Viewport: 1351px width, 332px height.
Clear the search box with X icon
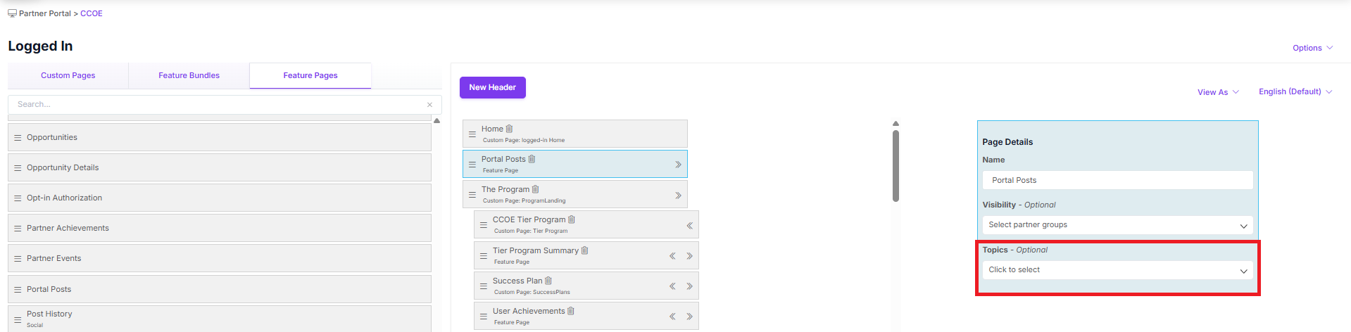click(429, 105)
